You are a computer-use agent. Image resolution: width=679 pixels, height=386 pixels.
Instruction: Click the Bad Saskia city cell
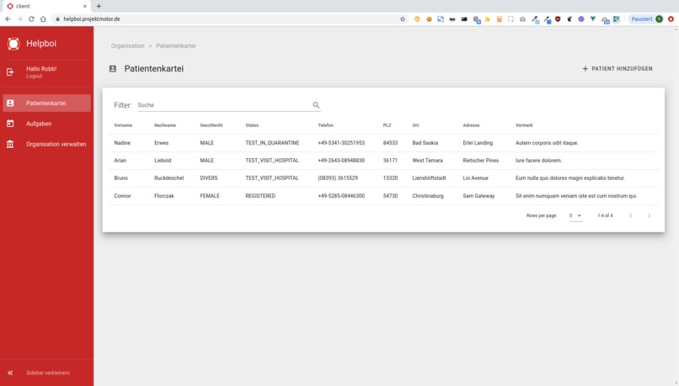[x=425, y=143]
